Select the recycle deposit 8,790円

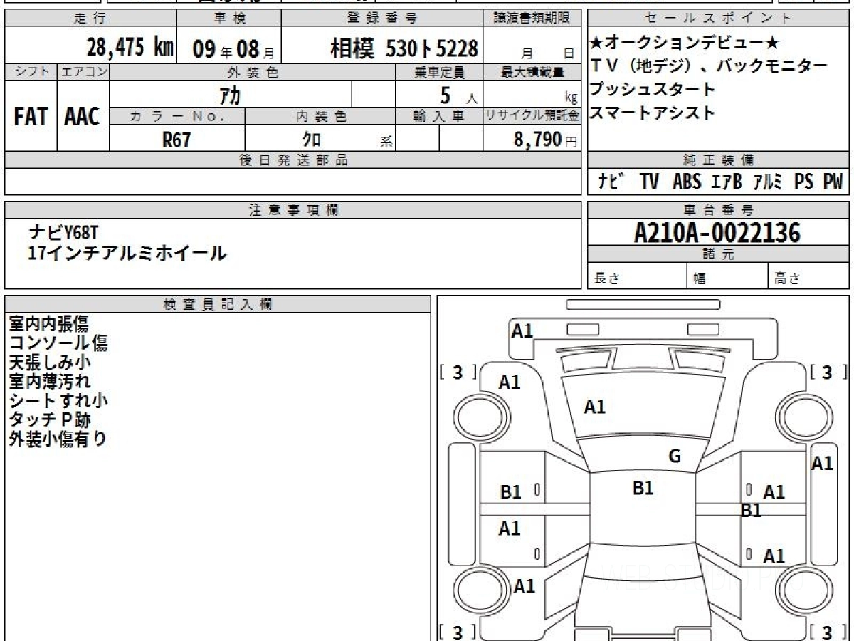(x=546, y=140)
